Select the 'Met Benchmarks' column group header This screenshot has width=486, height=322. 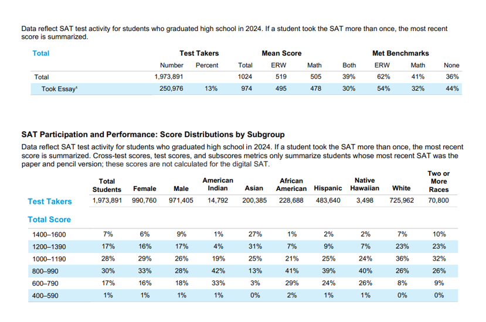coord(400,53)
